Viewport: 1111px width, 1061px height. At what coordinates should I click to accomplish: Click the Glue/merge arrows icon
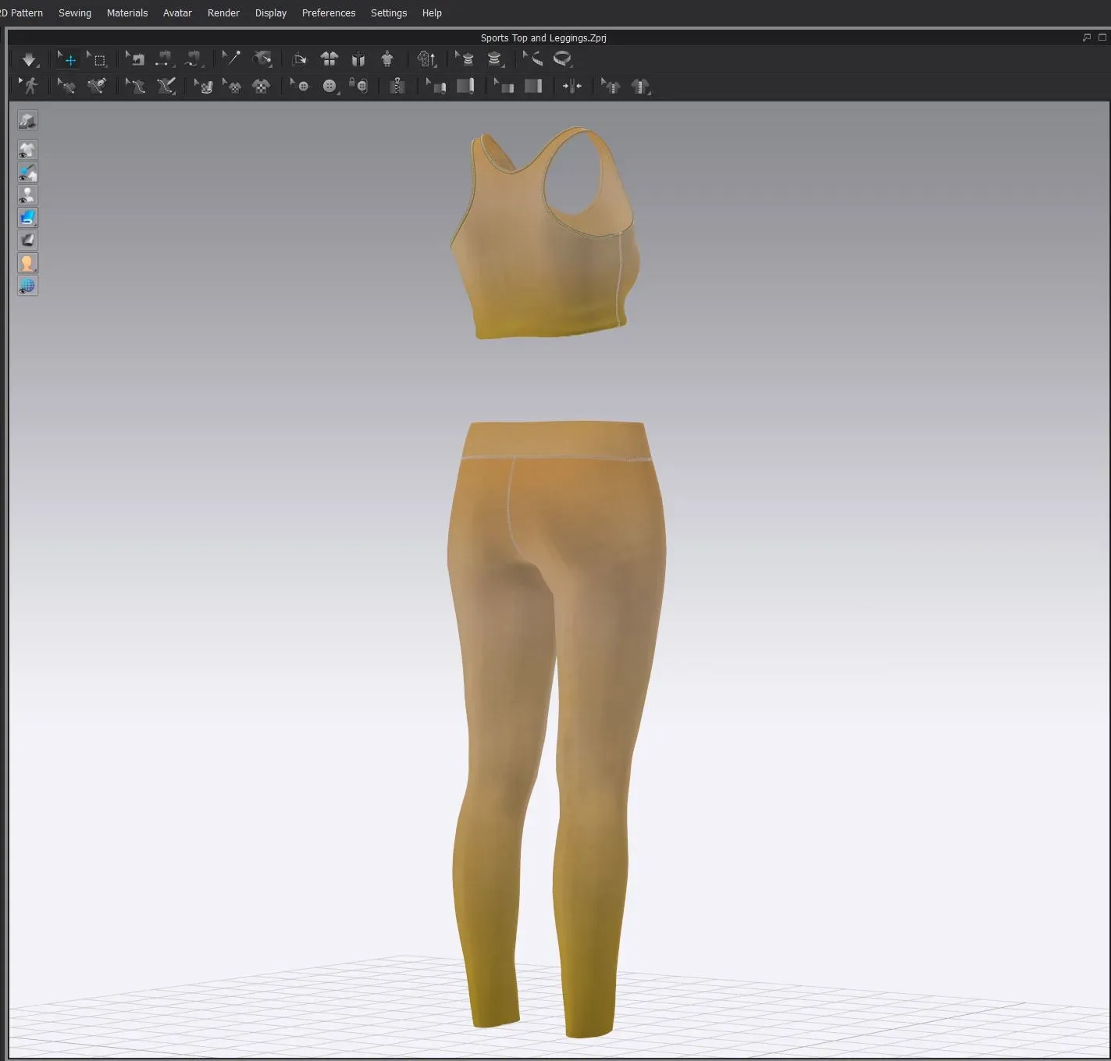click(572, 86)
